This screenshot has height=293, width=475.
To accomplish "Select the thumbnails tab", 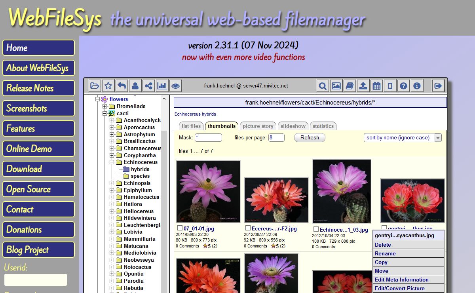I will 222,126.
